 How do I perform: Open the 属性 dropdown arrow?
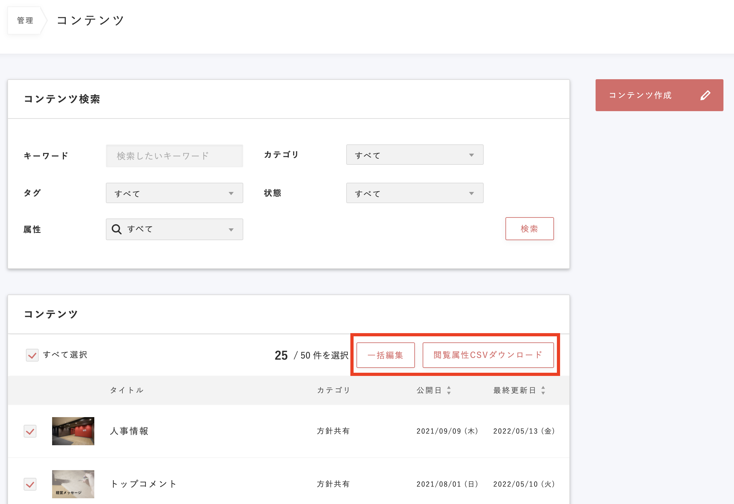[231, 230]
